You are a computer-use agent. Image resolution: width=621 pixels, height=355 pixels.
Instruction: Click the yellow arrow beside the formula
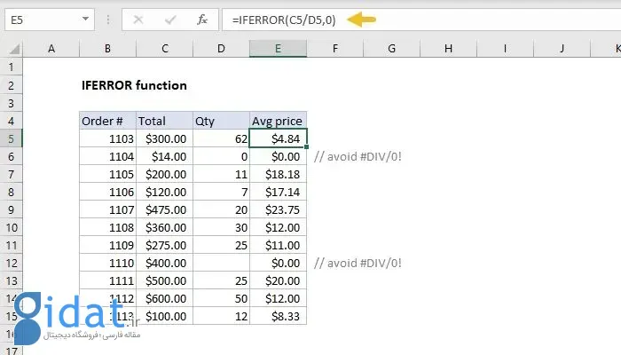click(359, 19)
